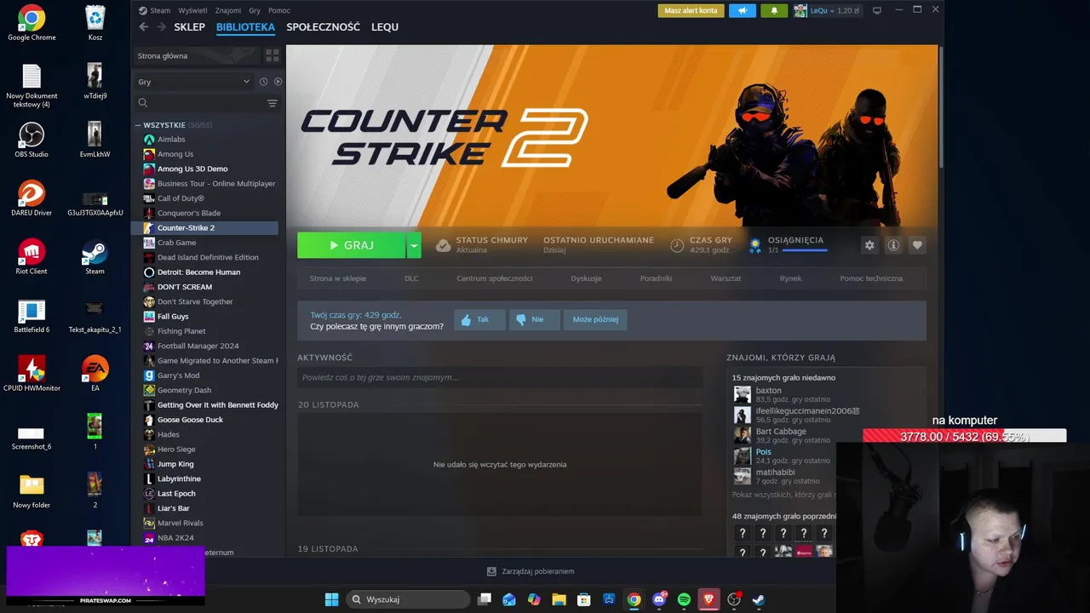1090x613 pixels.
Task: Click the Masz alert konta button
Action: 691,10
